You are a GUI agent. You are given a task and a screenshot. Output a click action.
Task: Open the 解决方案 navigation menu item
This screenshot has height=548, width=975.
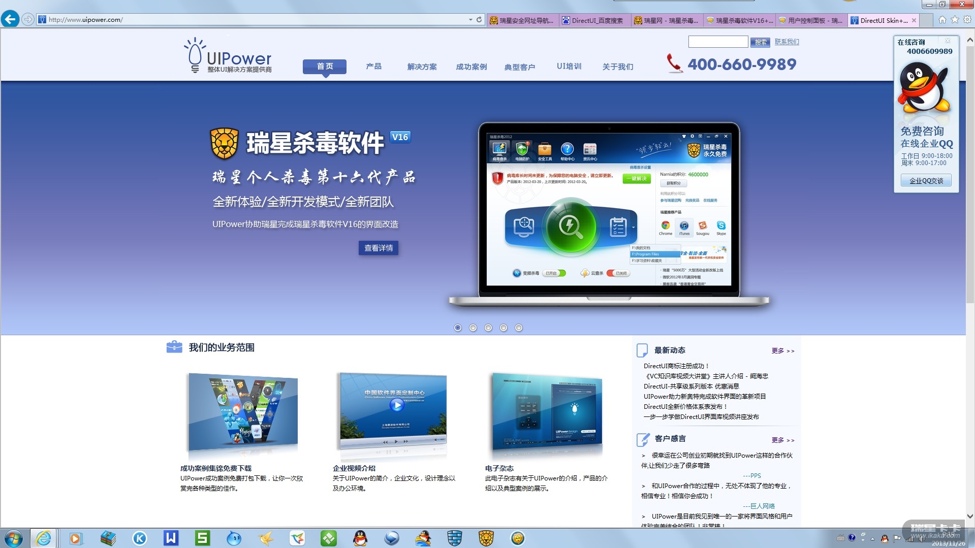click(x=422, y=67)
